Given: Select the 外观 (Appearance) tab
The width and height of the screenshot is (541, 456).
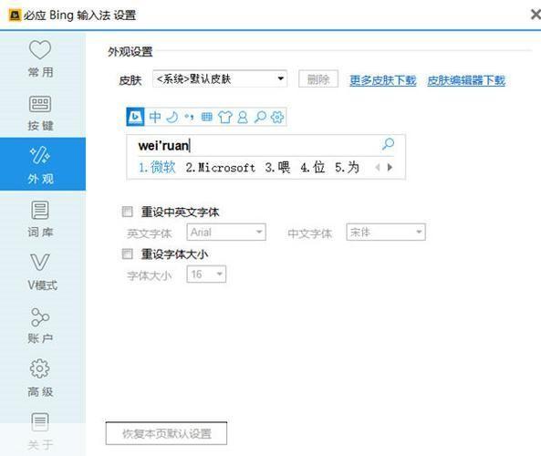Looking at the screenshot, I should tap(43, 164).
